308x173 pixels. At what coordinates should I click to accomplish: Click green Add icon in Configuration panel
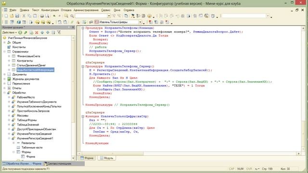point(20,32)
